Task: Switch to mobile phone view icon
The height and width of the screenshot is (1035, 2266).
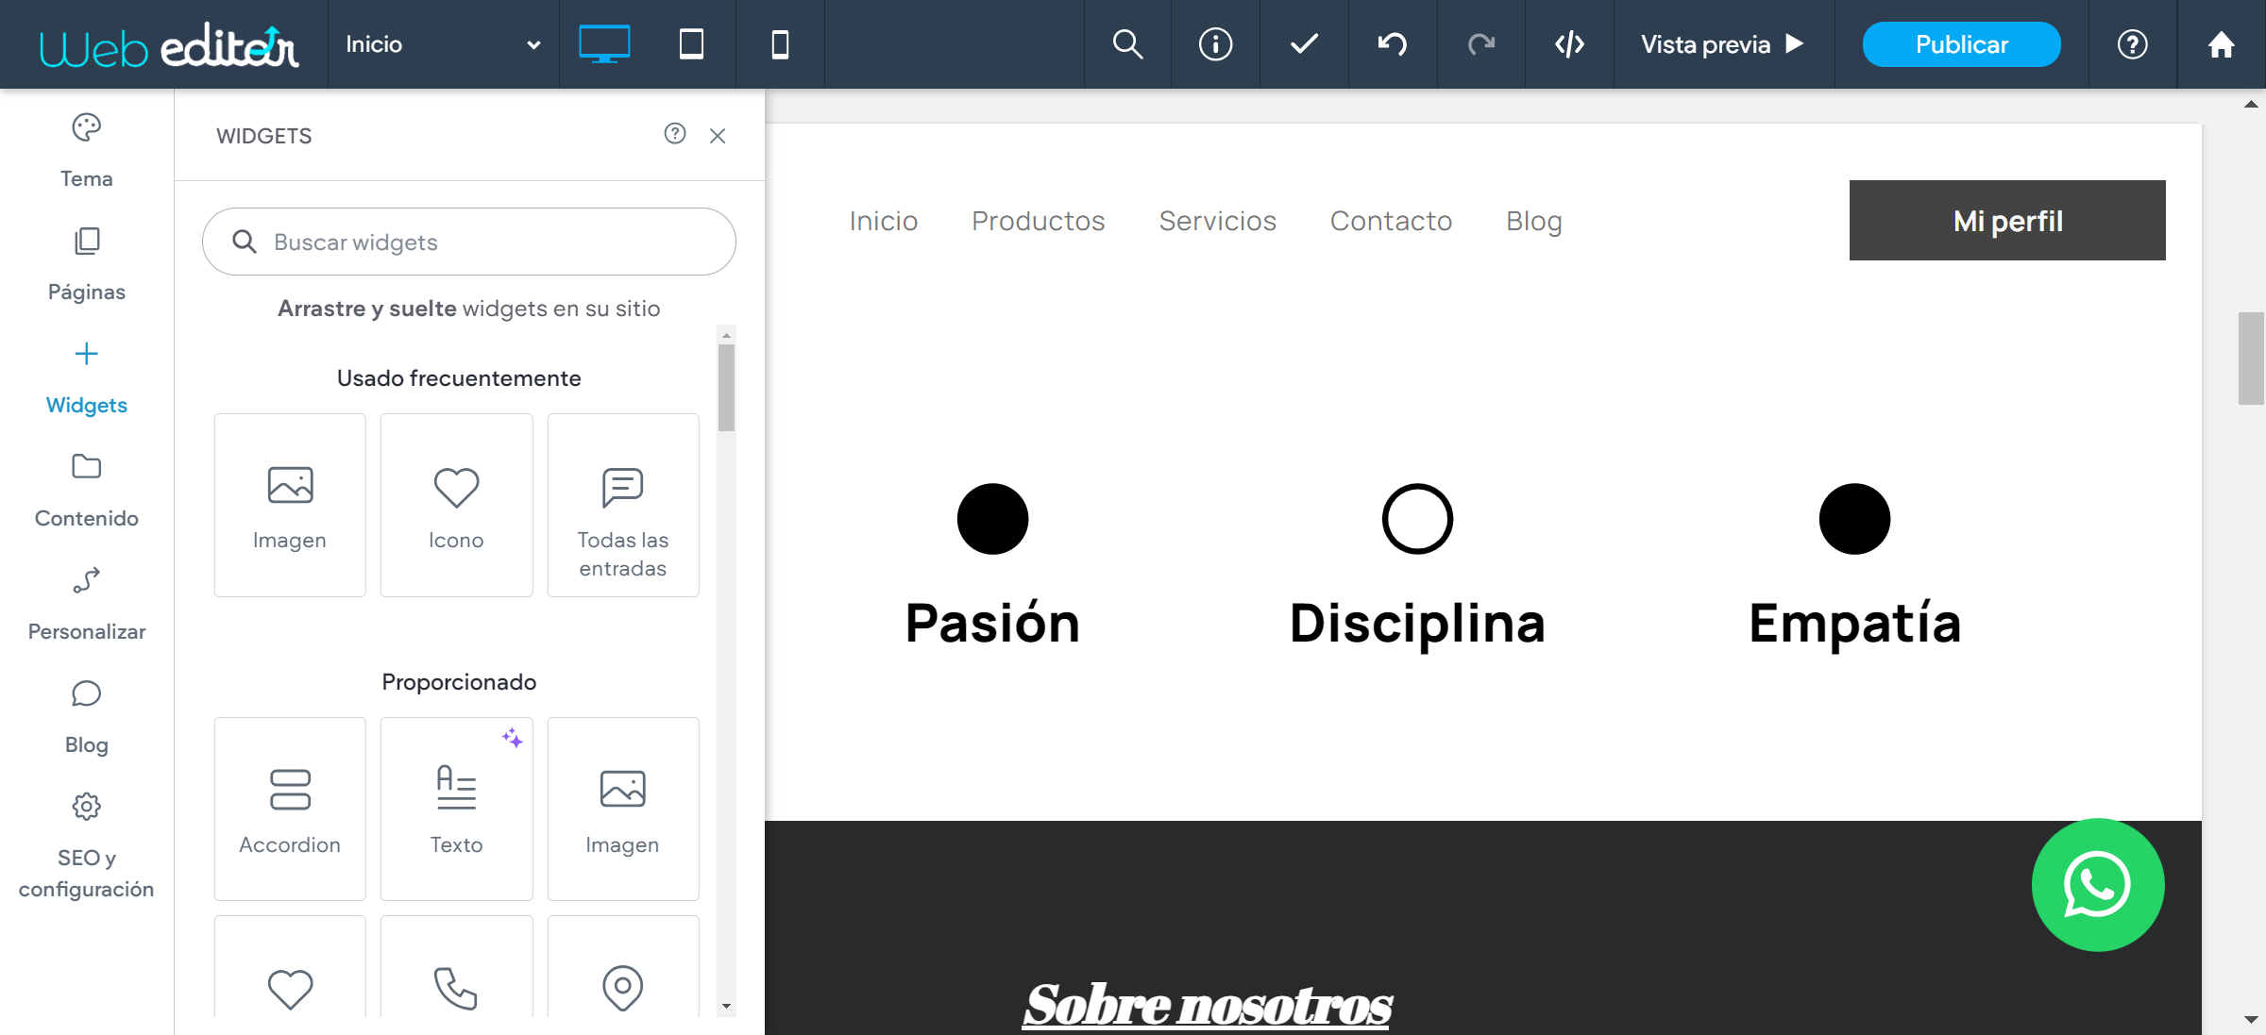Action: coord(780,44)
